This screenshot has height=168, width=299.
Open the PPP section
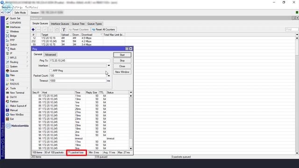[12, 40]
